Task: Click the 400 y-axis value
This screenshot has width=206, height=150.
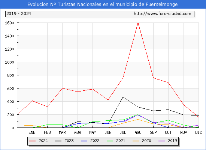Action: coord(10,102)
